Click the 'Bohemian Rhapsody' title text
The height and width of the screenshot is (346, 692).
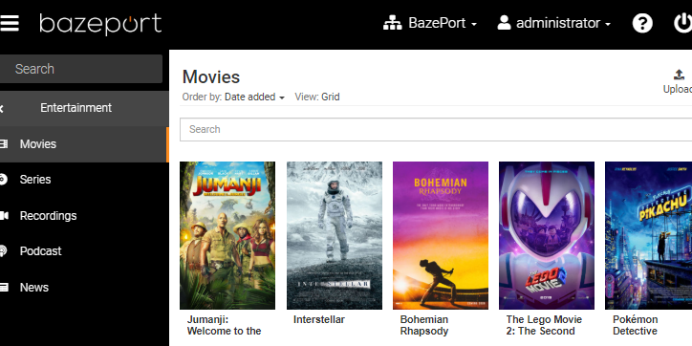tap(424, 325)
